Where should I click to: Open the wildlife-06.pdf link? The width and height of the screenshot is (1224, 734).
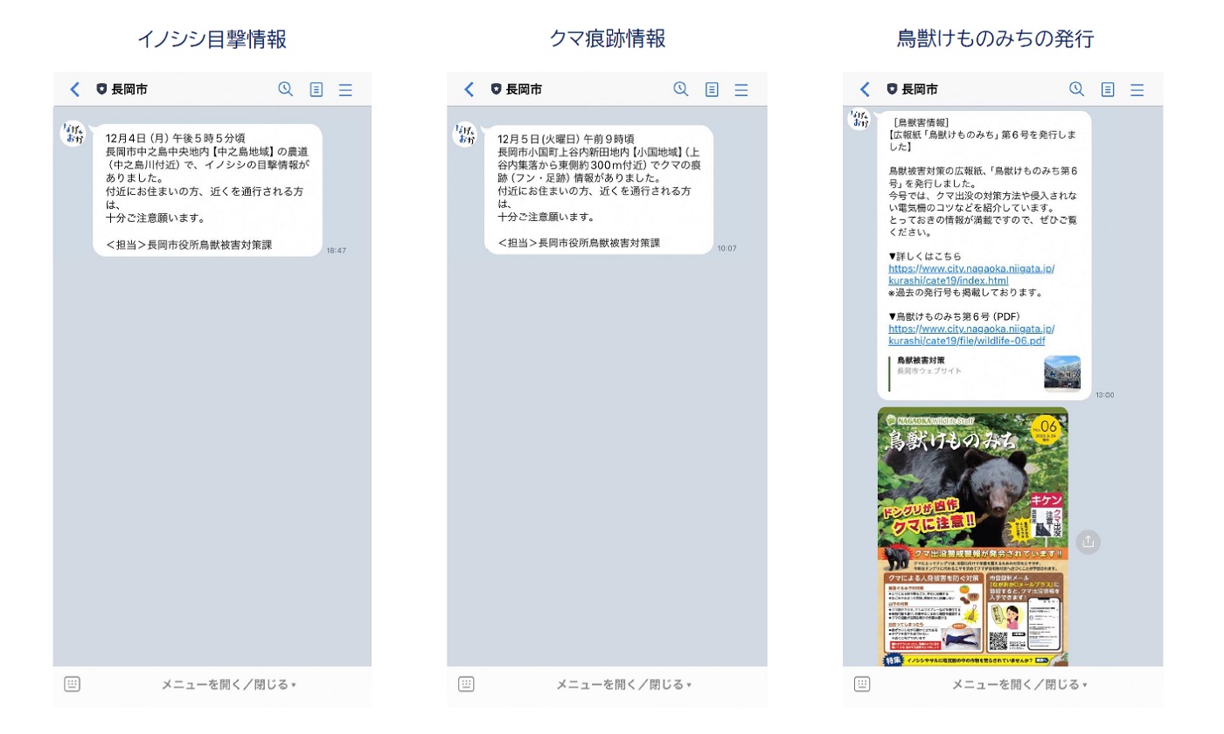click(971, 335)
